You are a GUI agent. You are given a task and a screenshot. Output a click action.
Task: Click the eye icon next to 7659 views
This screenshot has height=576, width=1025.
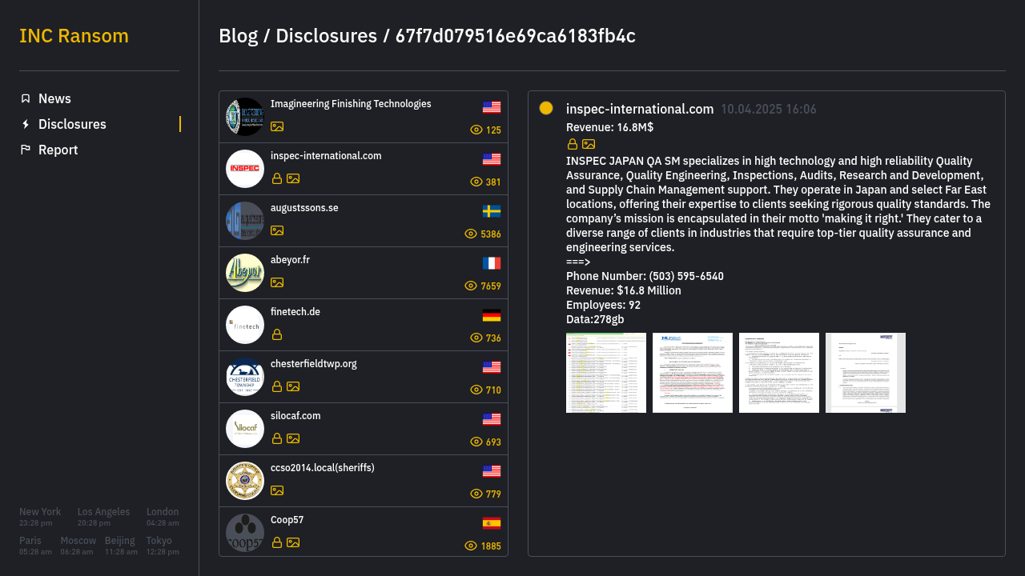tap(471, 286)
